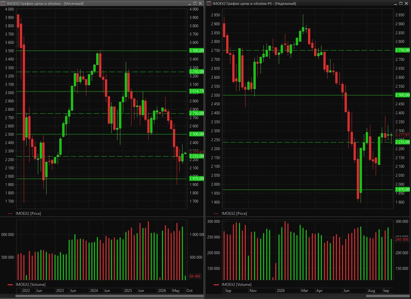Viewport: 411px width, 299px height.
Task: Click the 2 750,00 level label in the monthly chart
Action: 196,113
